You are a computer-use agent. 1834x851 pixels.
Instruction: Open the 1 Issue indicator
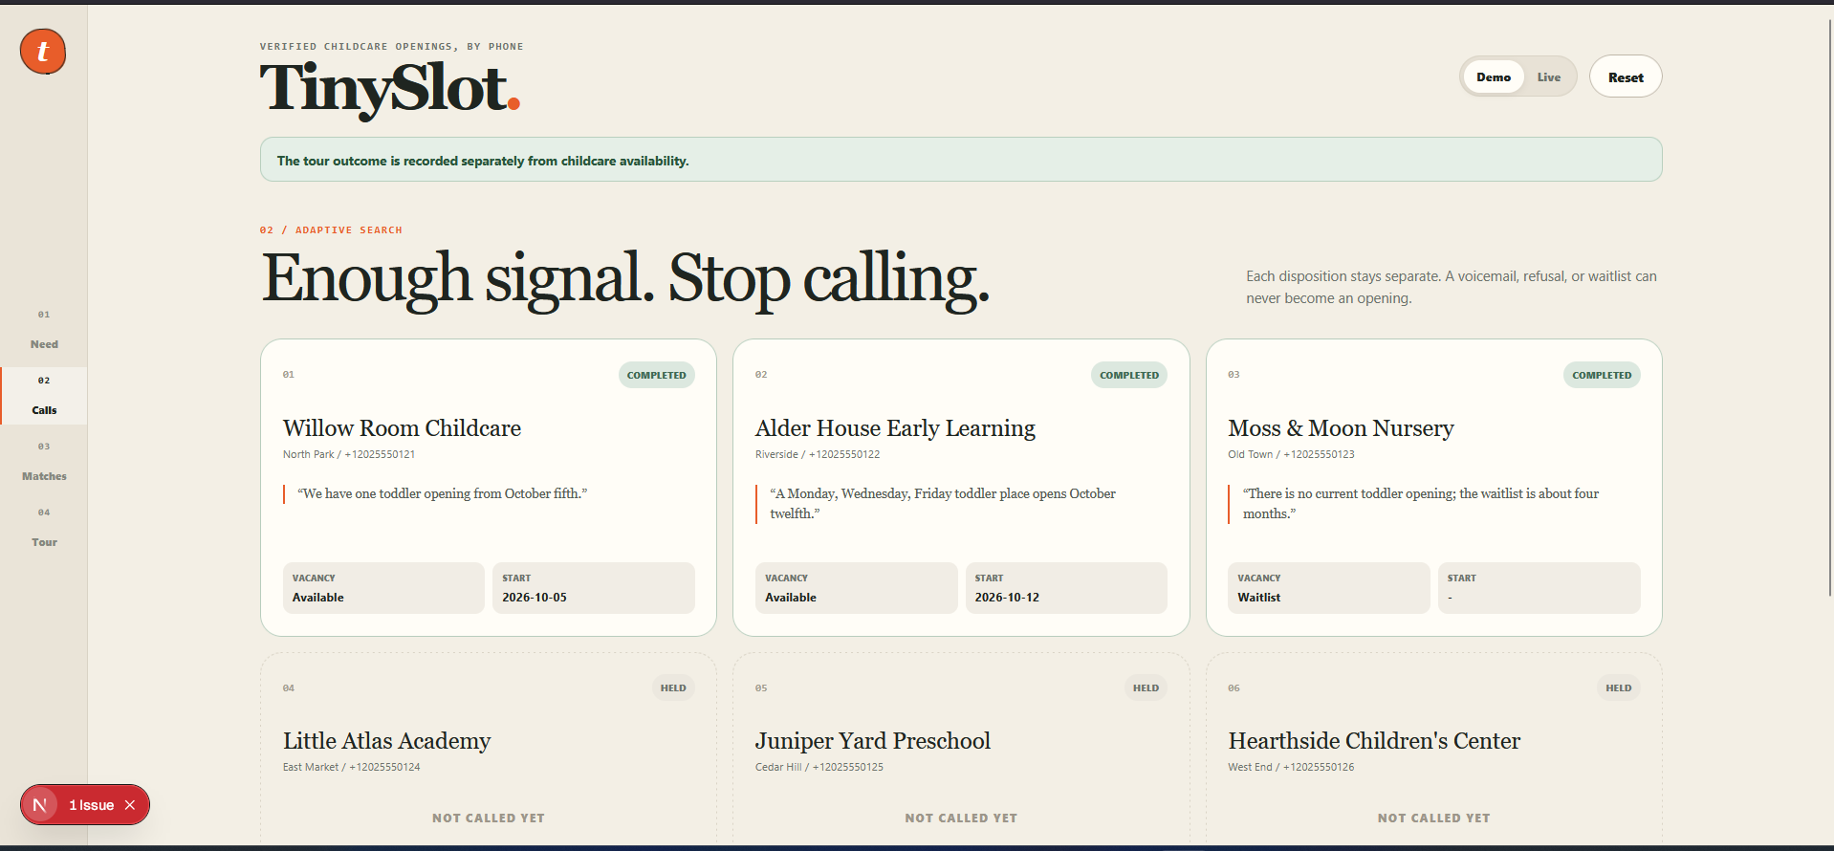91,805
